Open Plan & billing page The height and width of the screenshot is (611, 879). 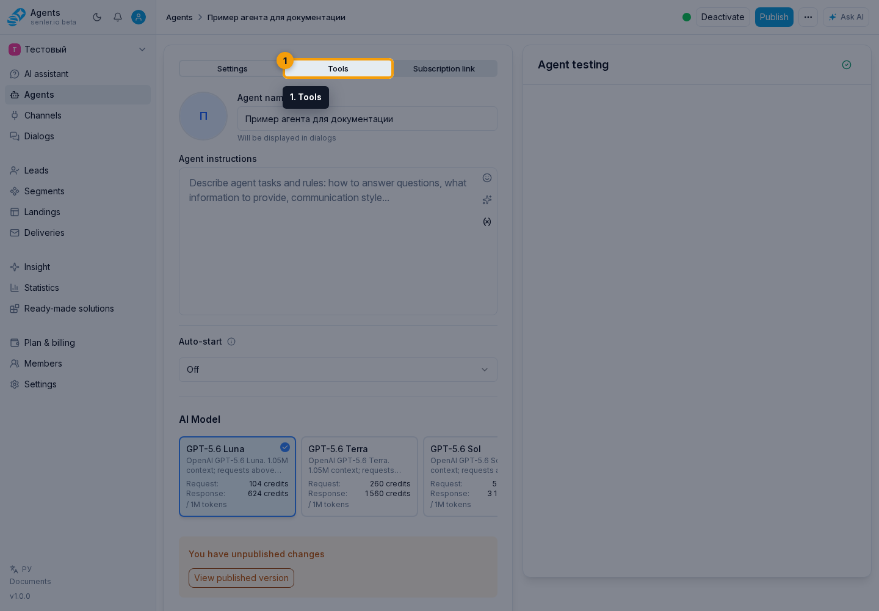pyautogui.click(x=78, y=343)
